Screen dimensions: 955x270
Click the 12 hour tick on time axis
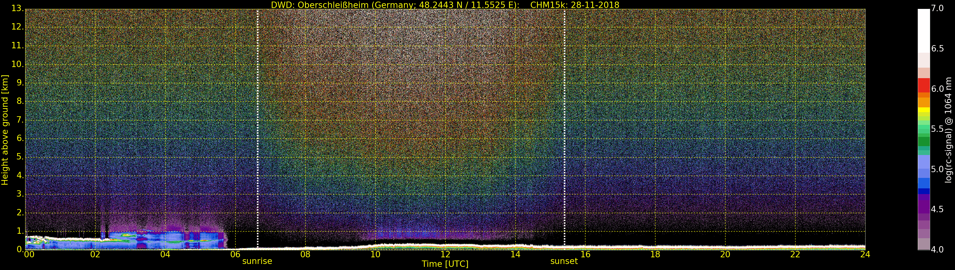[x=445, y=254]
